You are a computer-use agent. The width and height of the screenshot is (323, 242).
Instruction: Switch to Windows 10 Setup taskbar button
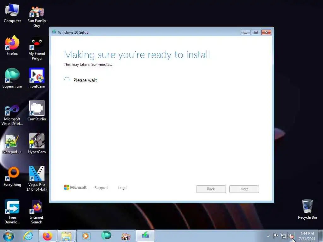(x=145, y=236)
